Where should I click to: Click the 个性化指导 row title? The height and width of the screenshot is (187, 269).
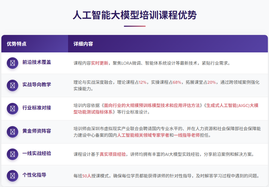coord(34,175)
